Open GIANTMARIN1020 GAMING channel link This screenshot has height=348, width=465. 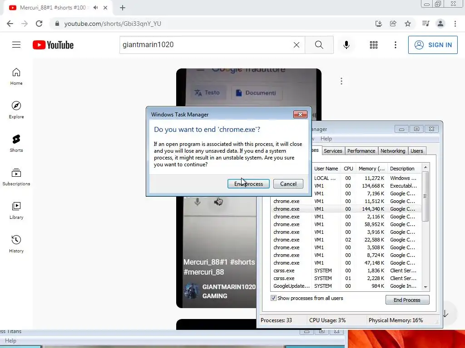[229, 291]
